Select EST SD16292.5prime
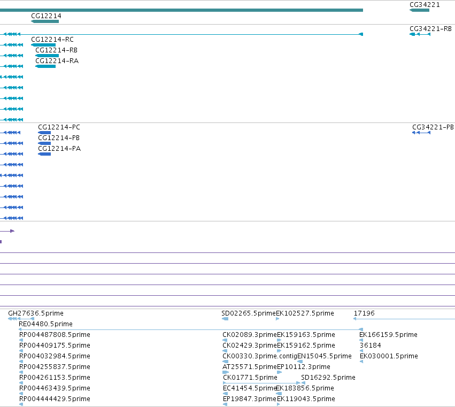Viewport: 455px width, 407px height. pos(303,383)
